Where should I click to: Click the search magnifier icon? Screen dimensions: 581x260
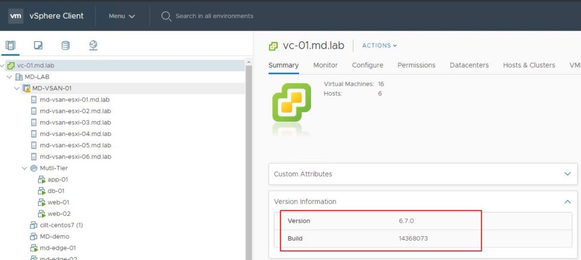[x=166, y=16]
